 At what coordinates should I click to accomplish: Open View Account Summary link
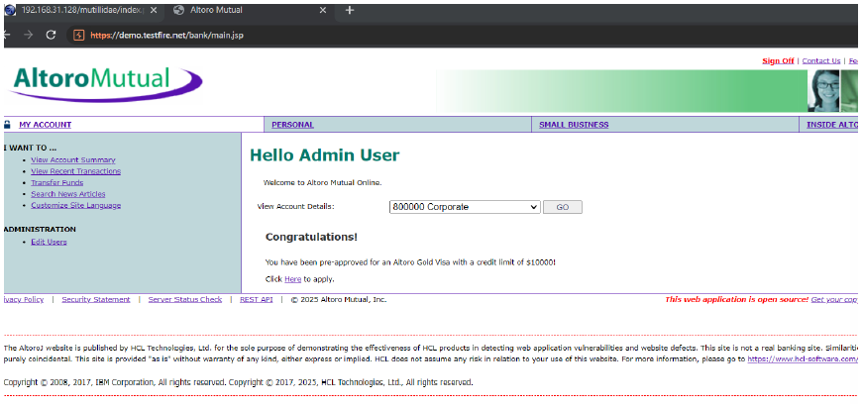(x=73, y=159)
